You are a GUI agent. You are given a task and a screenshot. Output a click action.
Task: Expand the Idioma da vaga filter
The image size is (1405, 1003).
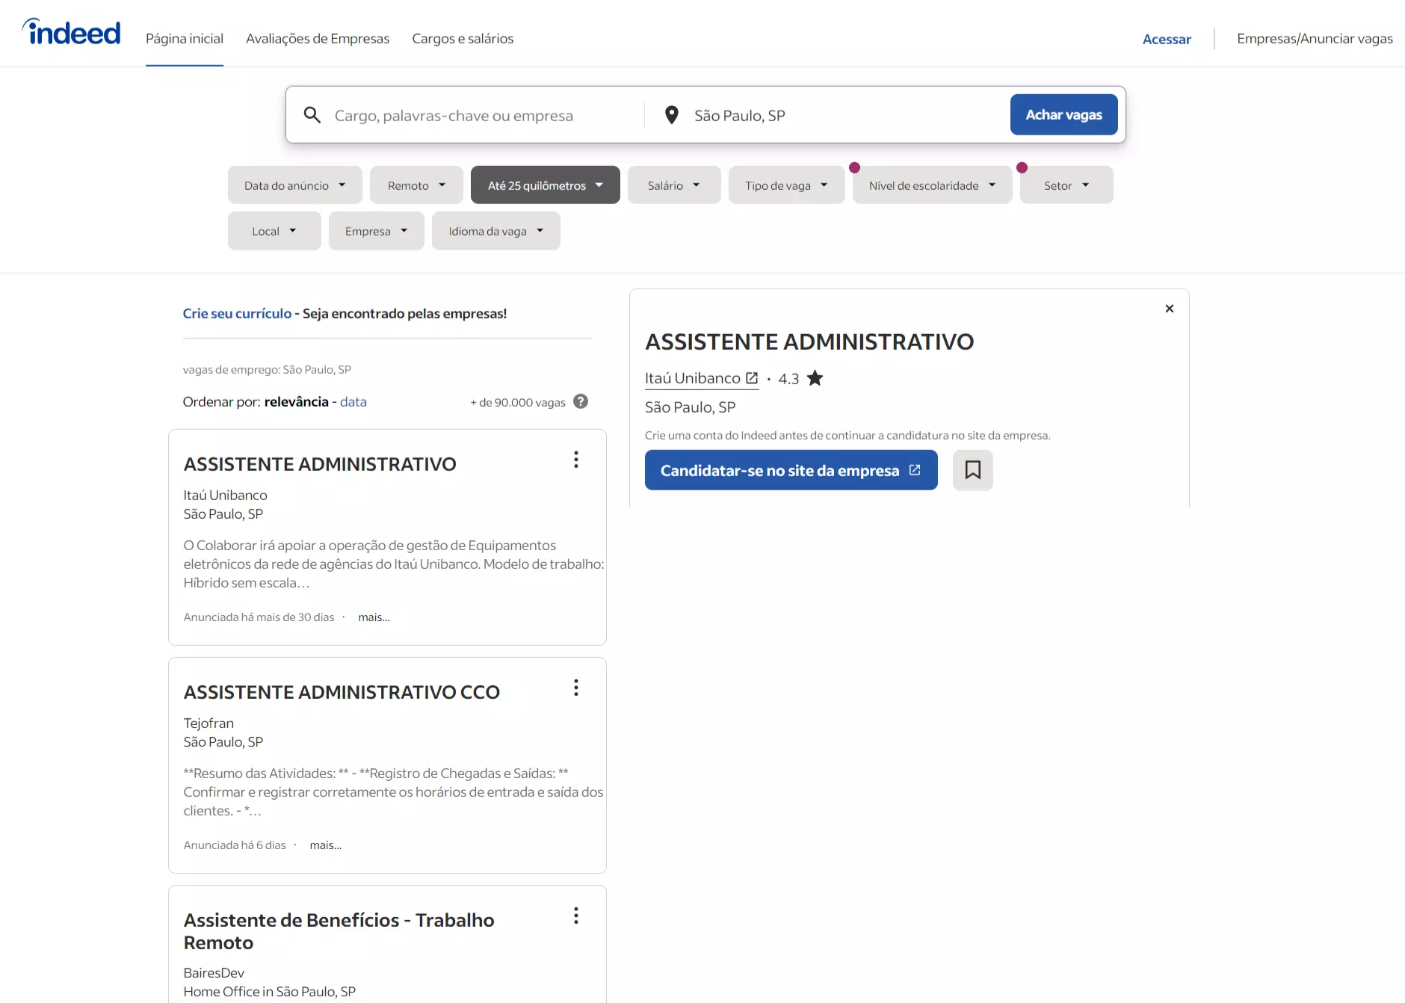pyautogui.click(x=496, y=231)
